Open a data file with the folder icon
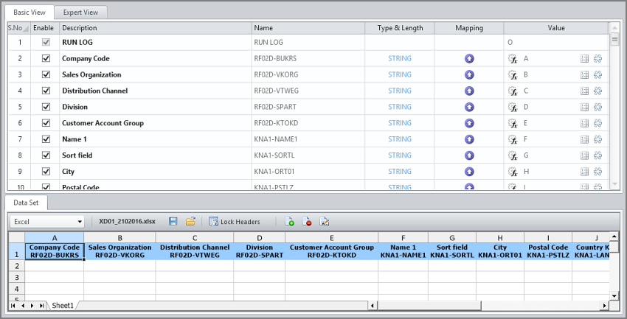 point(190,221)
